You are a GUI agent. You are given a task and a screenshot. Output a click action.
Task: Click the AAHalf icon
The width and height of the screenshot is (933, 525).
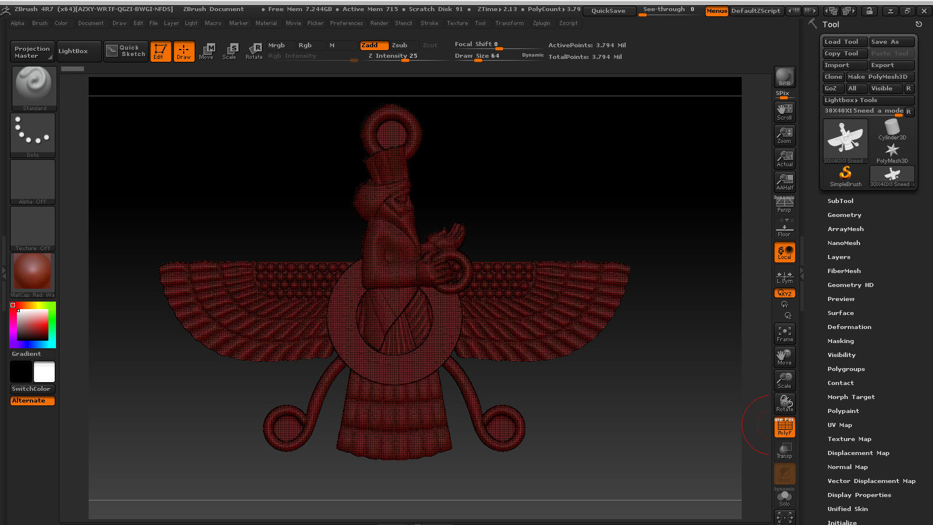point(784,181)
